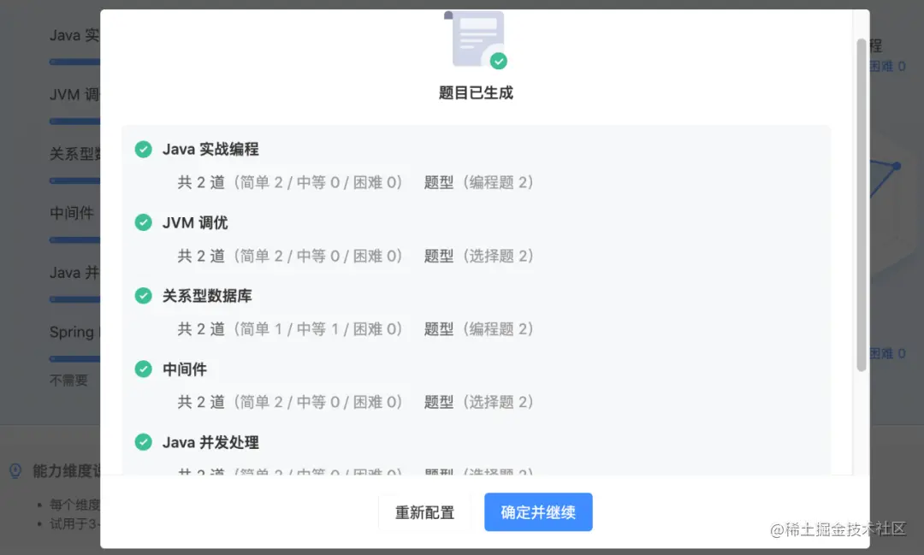
Task: Click the progress bar under Java 实战编程
Action: pos(73,61)
